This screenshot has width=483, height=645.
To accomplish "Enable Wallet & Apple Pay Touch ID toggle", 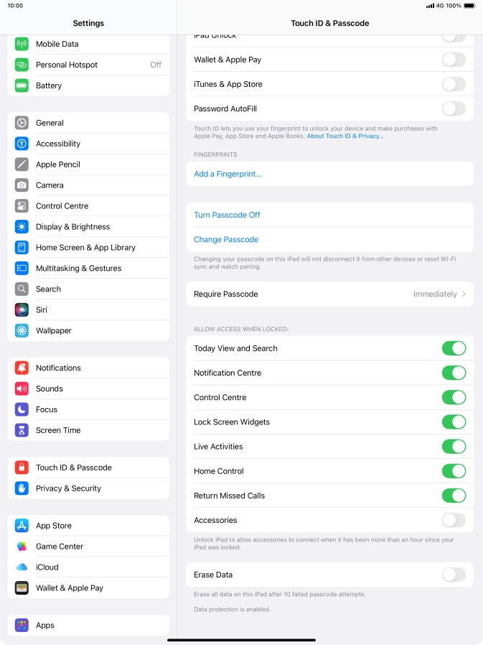I will tap(454, 60).
